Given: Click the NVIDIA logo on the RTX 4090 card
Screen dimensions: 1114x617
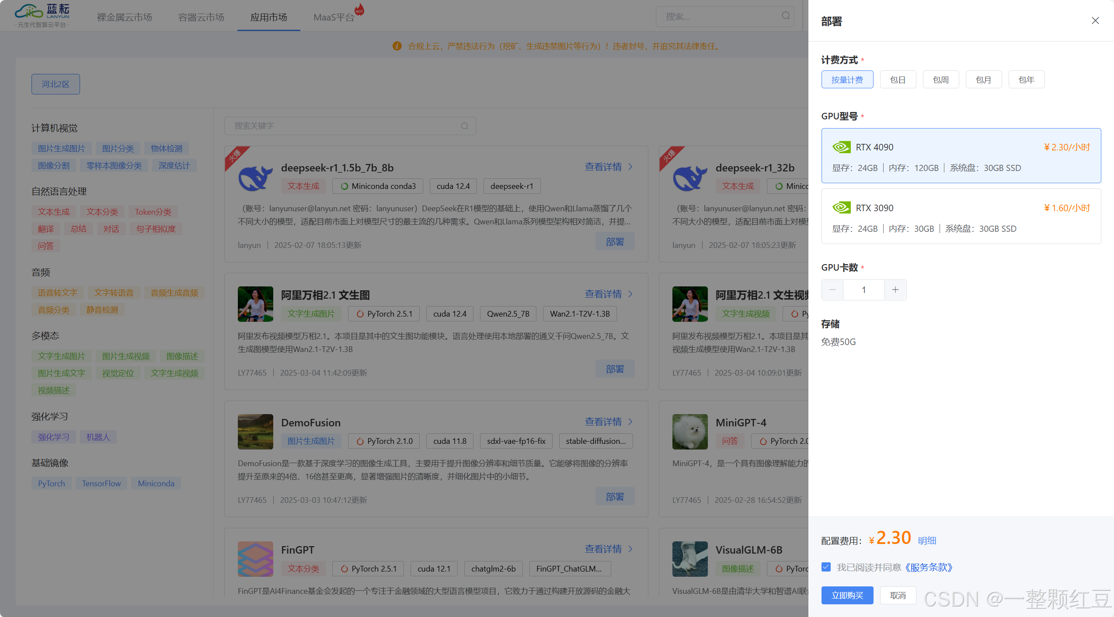Looking at the screenshot, I should (841, 147).
